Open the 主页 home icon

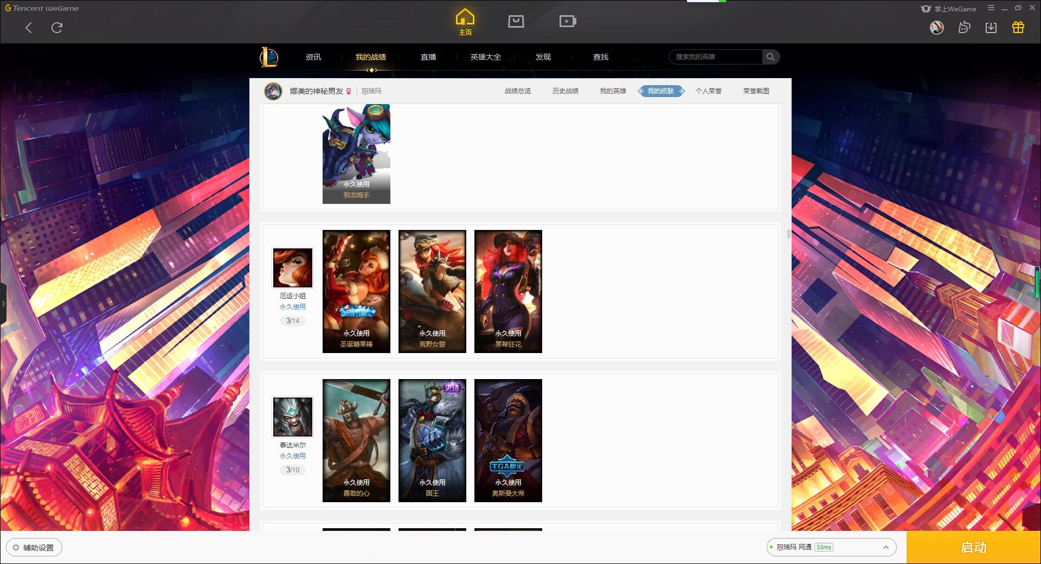pos(465,22)
